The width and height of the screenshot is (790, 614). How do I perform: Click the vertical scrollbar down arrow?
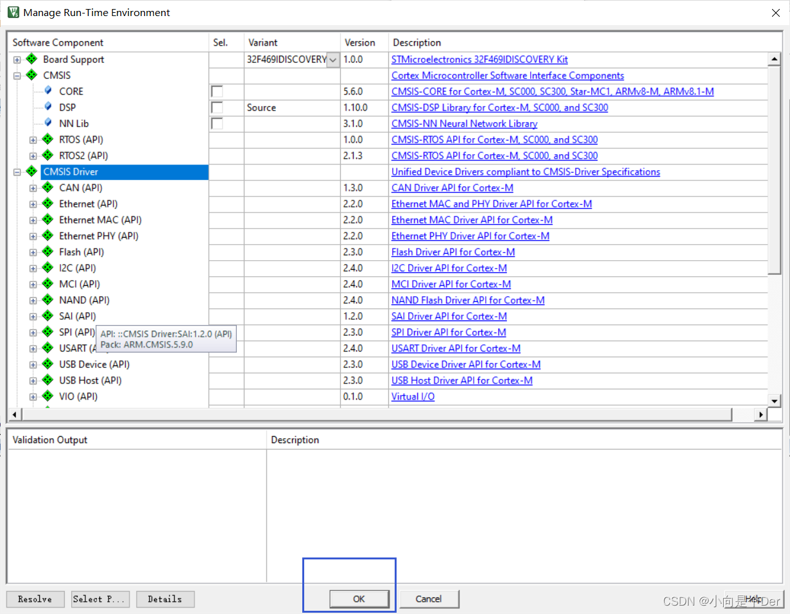click(774, 400)
